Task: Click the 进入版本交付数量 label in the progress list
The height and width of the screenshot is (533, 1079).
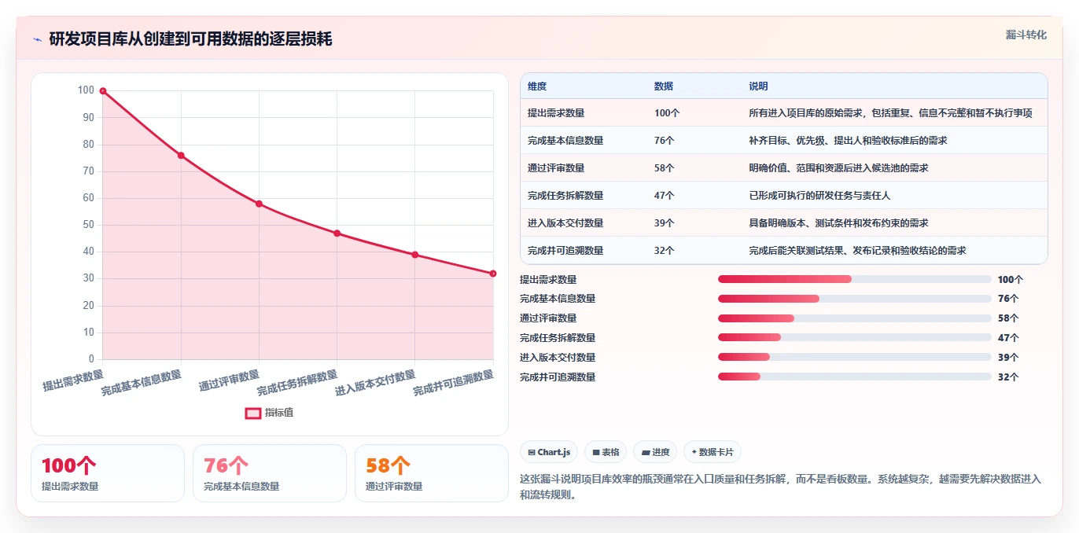Action: (558, 358)
